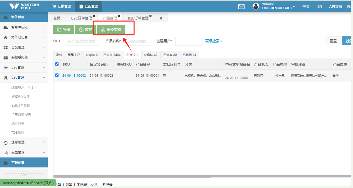Switch to the 首页 tab

click(x=57, y=18)
